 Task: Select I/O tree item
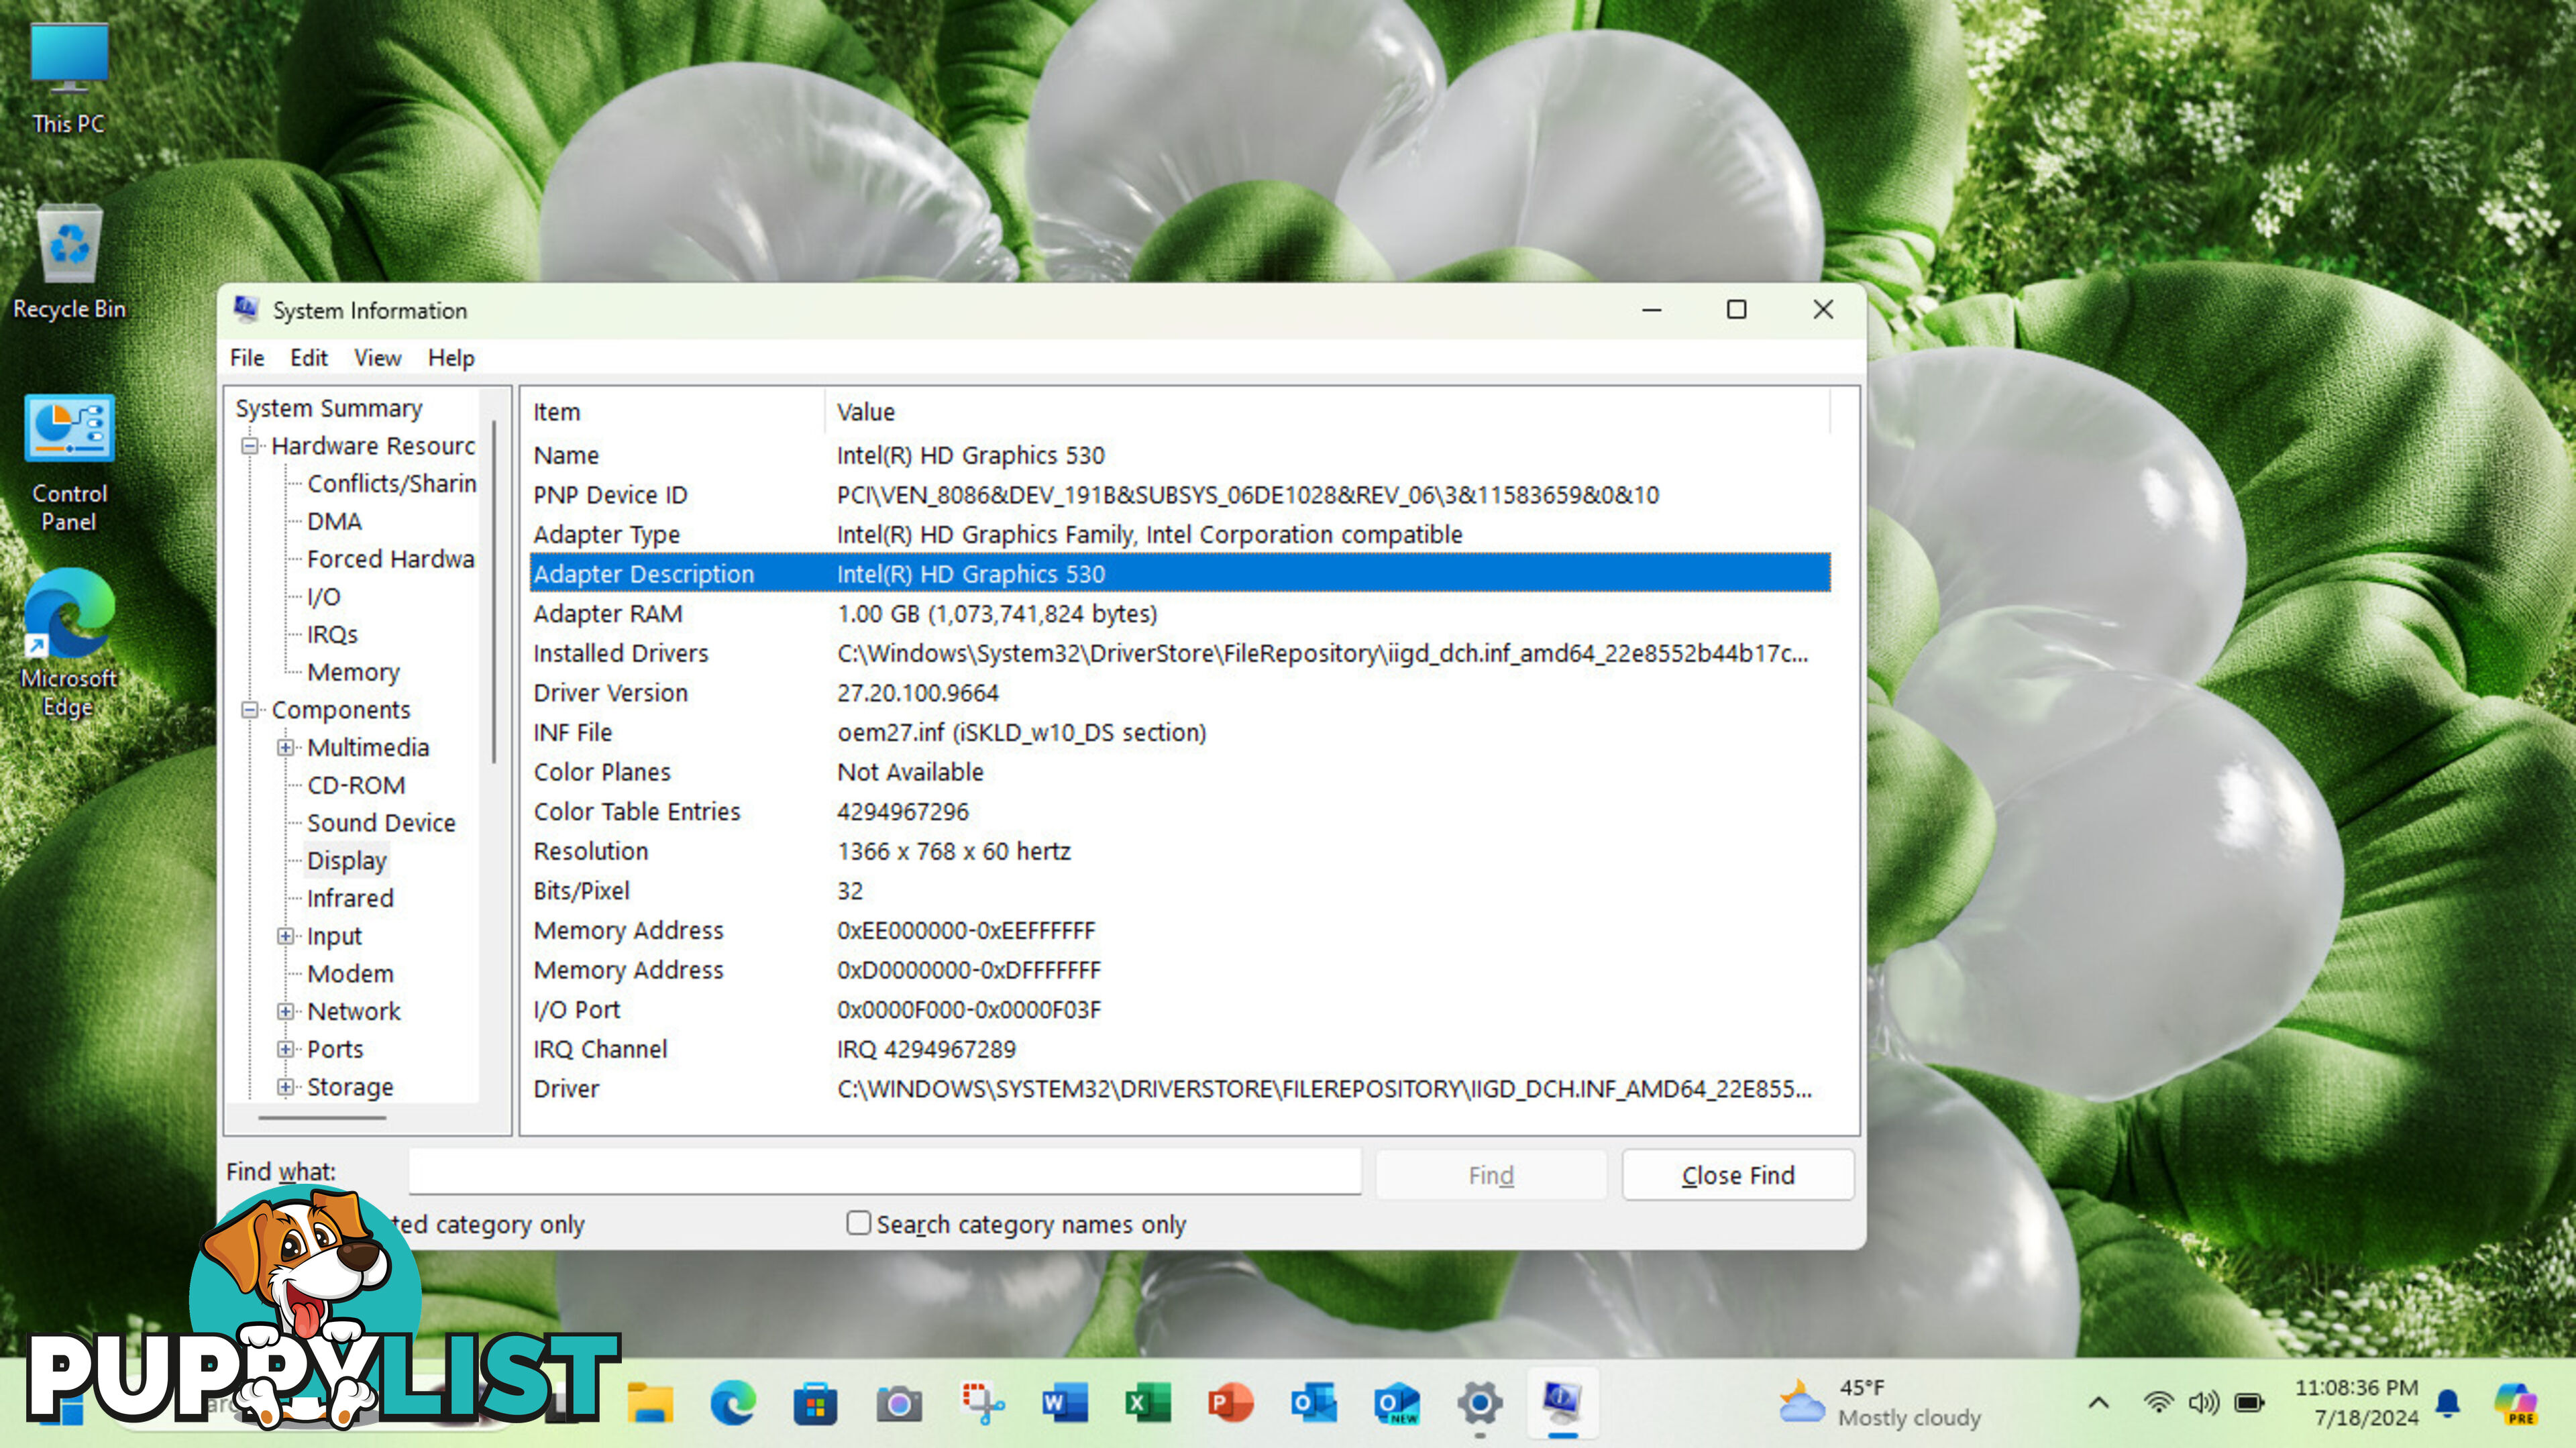click(x=324, y=597)
